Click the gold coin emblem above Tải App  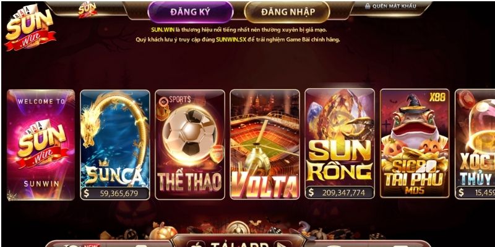[238, 227]
